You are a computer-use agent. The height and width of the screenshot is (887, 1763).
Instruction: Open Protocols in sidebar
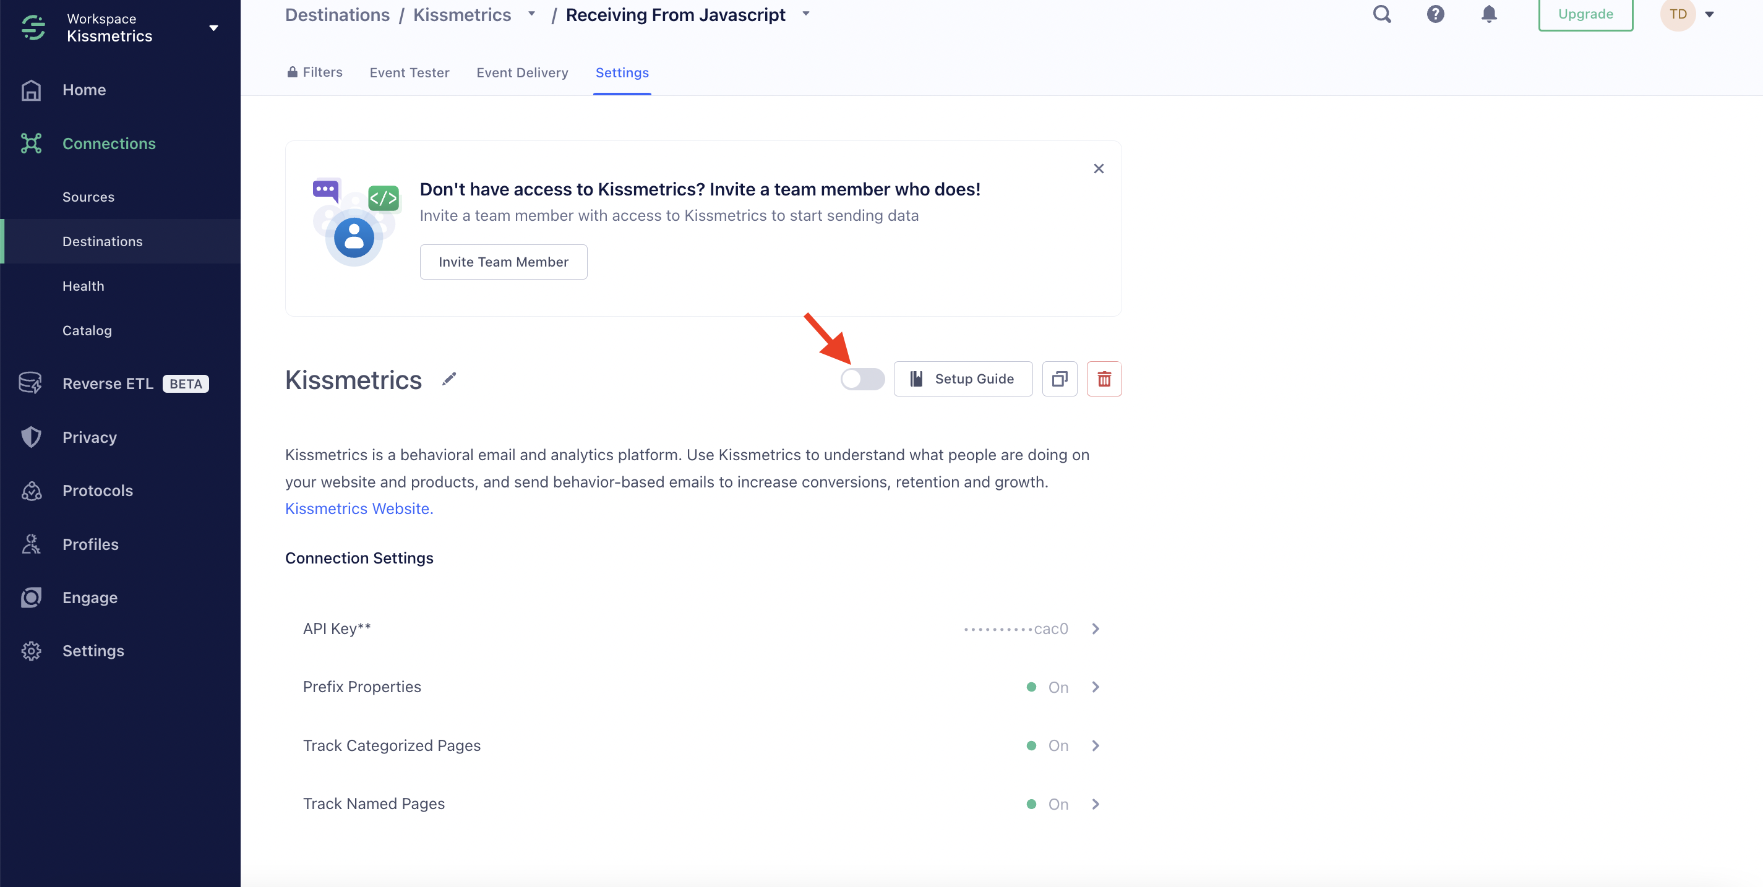coord(97,491)
